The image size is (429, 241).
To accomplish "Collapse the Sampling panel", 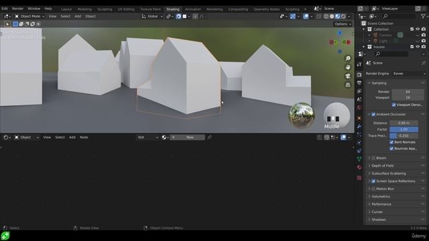I will (x=379, y=83).
